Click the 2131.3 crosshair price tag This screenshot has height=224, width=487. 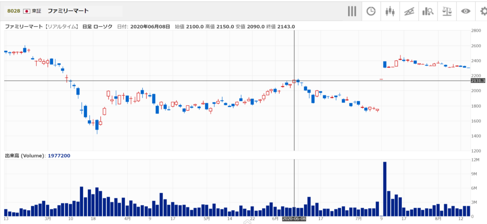(478, 81)
